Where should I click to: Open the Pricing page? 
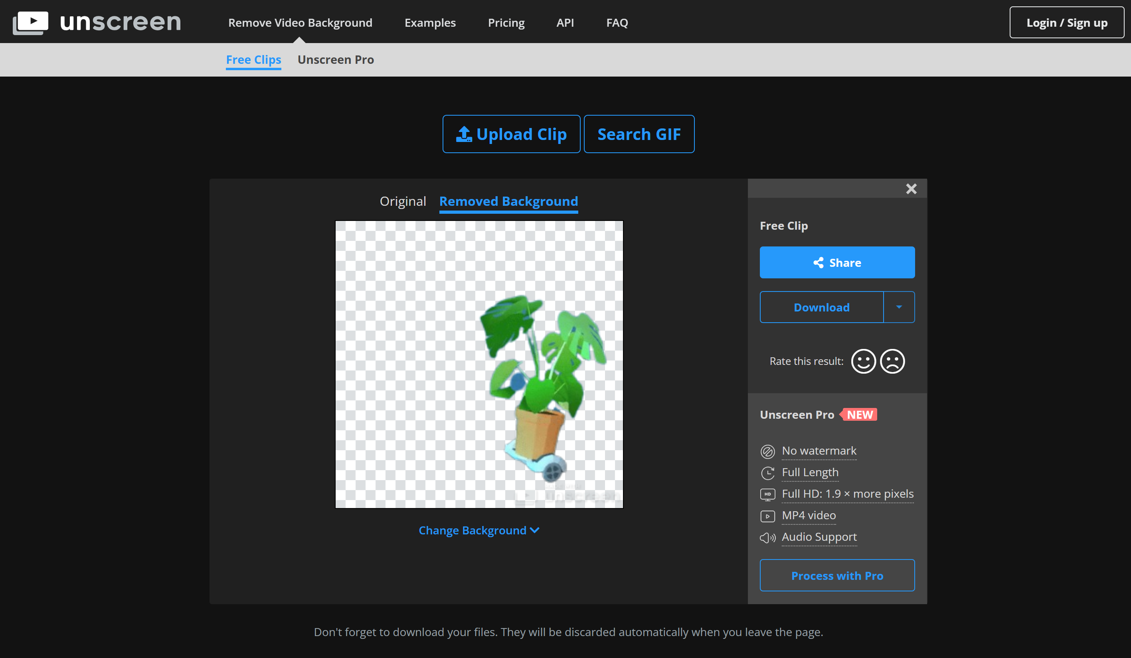point(506,22)
